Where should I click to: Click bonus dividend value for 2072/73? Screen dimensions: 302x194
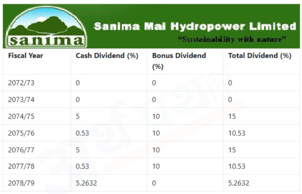154,83
